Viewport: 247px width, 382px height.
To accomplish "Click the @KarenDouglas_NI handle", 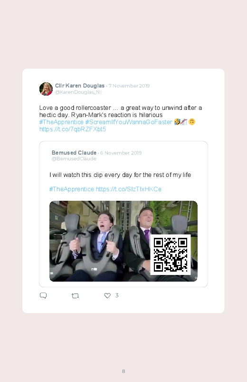I will [x=78, y=92].
